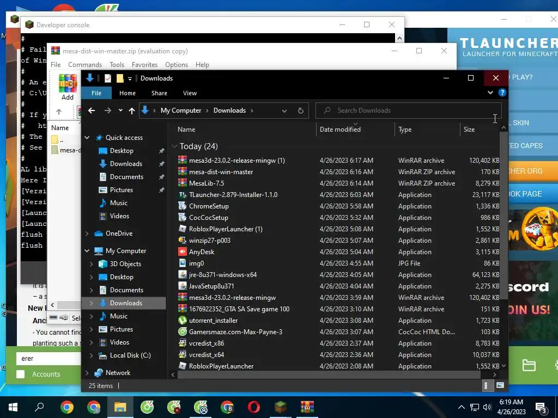The height and width of the screenshot is (418, 558).
Task: Open the WinRAR Commands menu
Action: (x=85, y=65)
